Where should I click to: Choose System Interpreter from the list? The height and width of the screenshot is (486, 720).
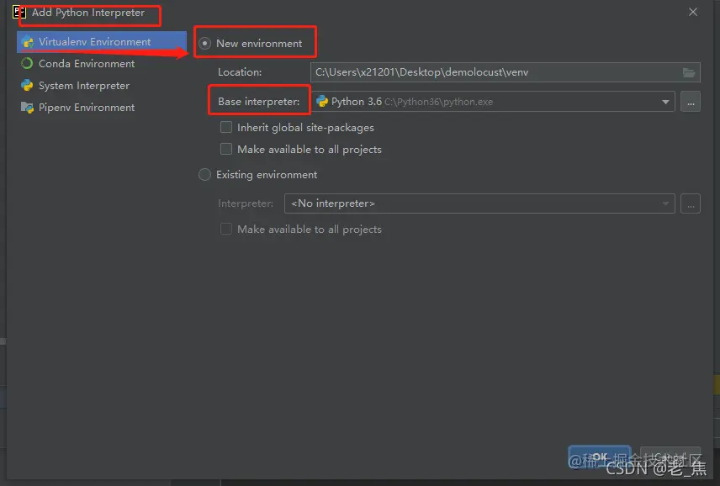tap(84, 86)
